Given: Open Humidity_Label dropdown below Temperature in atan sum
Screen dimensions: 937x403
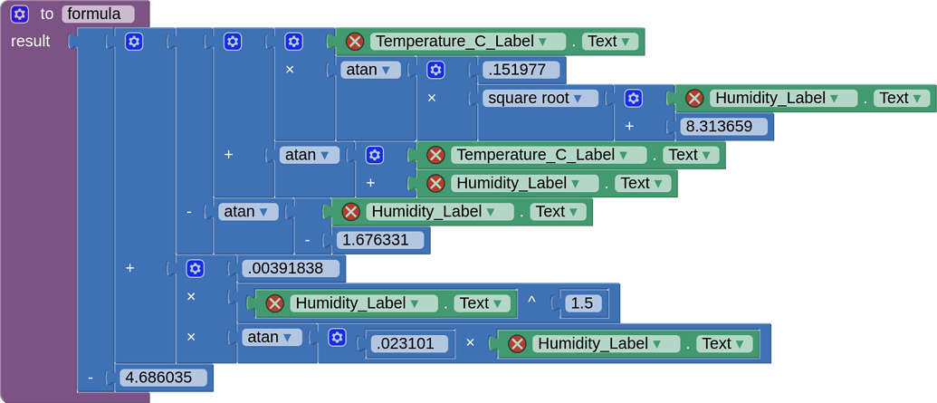Looking at the screenshot, I should pyautogui.click(x=525, y=183).
